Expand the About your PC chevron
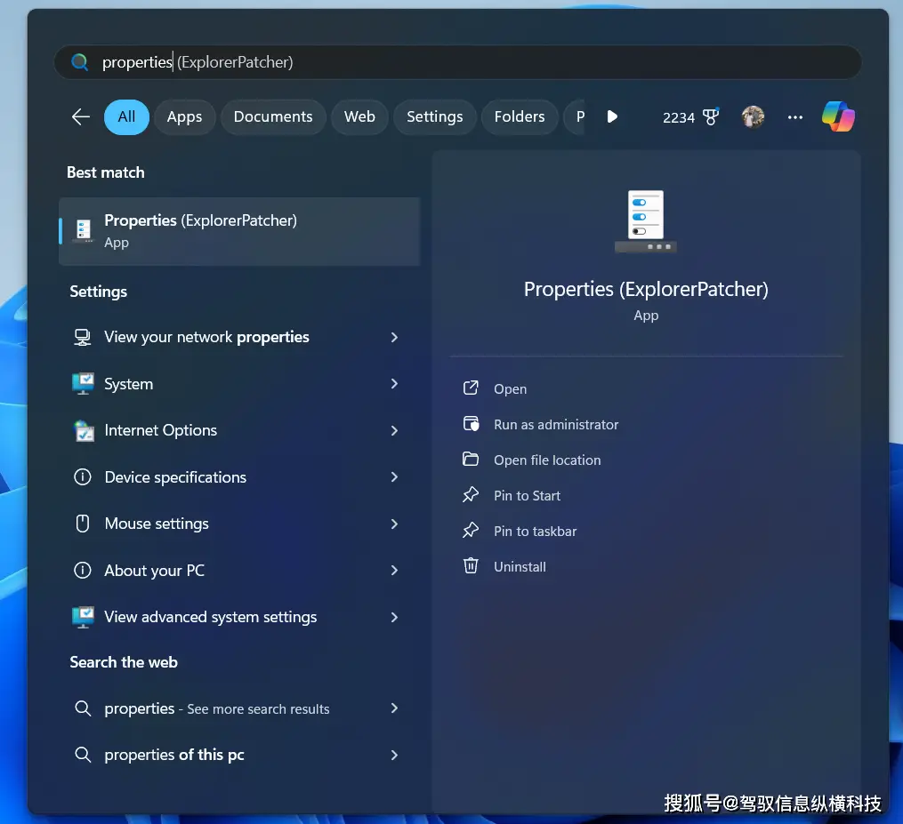The image size is (903, 824). pos(394,571)
